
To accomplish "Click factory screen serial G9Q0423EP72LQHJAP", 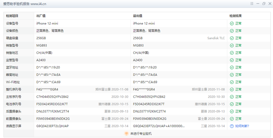I will tap(52, 126).
